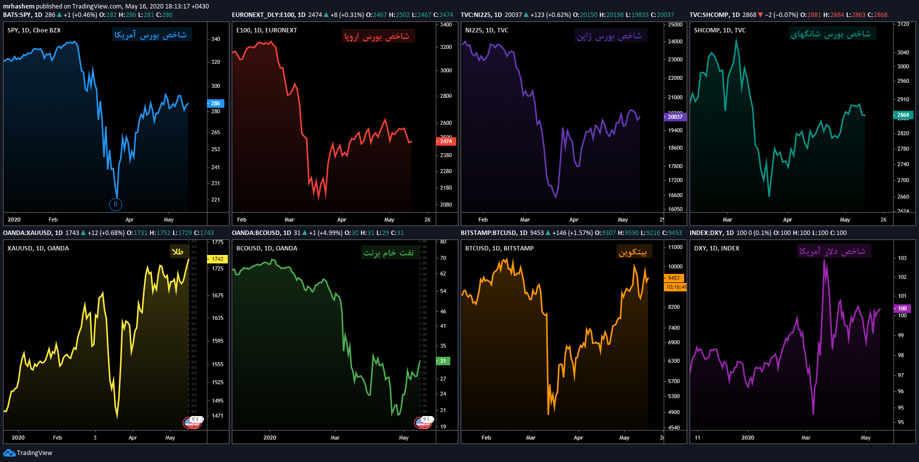The height and width of the screenshot is (462, 919).
Task: Click the DXY chart '11' time axis label
Action: pyautogui.click(x=698, y=438)
